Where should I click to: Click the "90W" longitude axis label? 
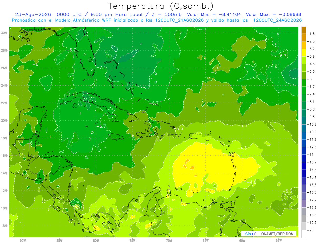pos(23,241)
